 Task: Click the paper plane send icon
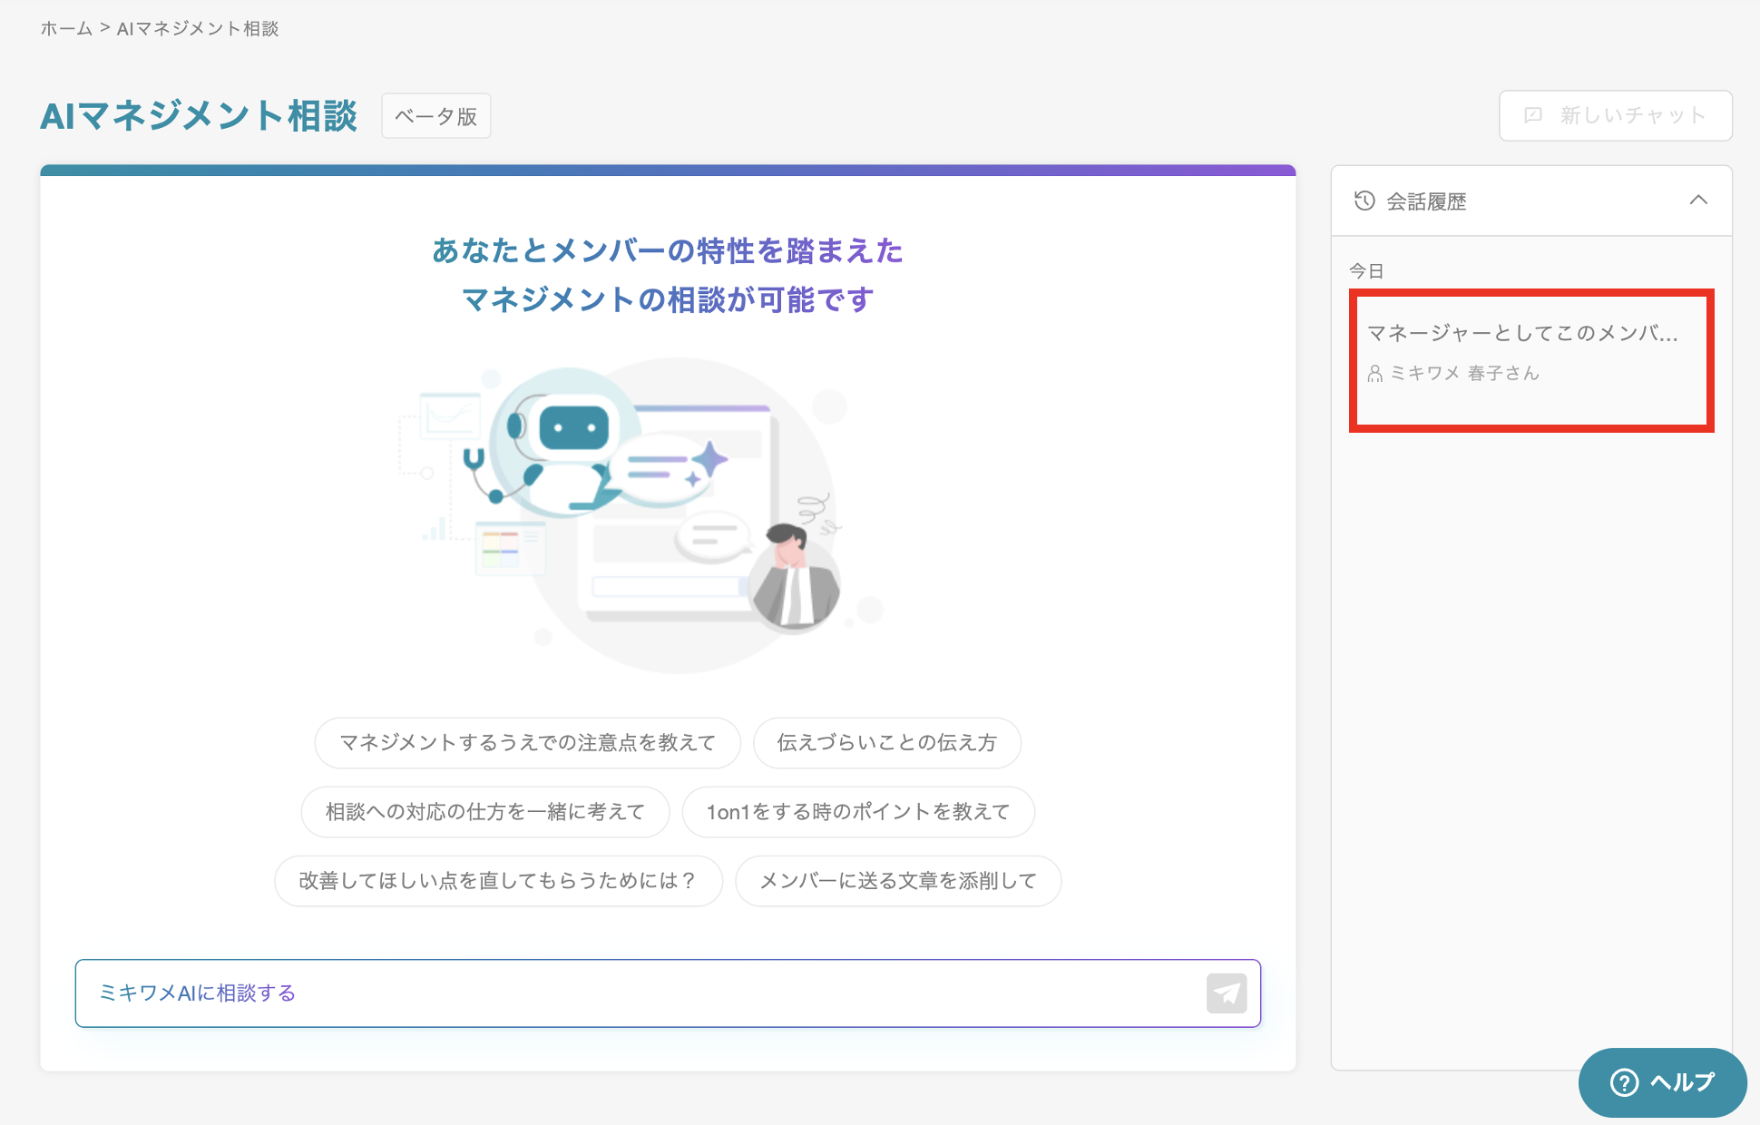(1226, 993)
